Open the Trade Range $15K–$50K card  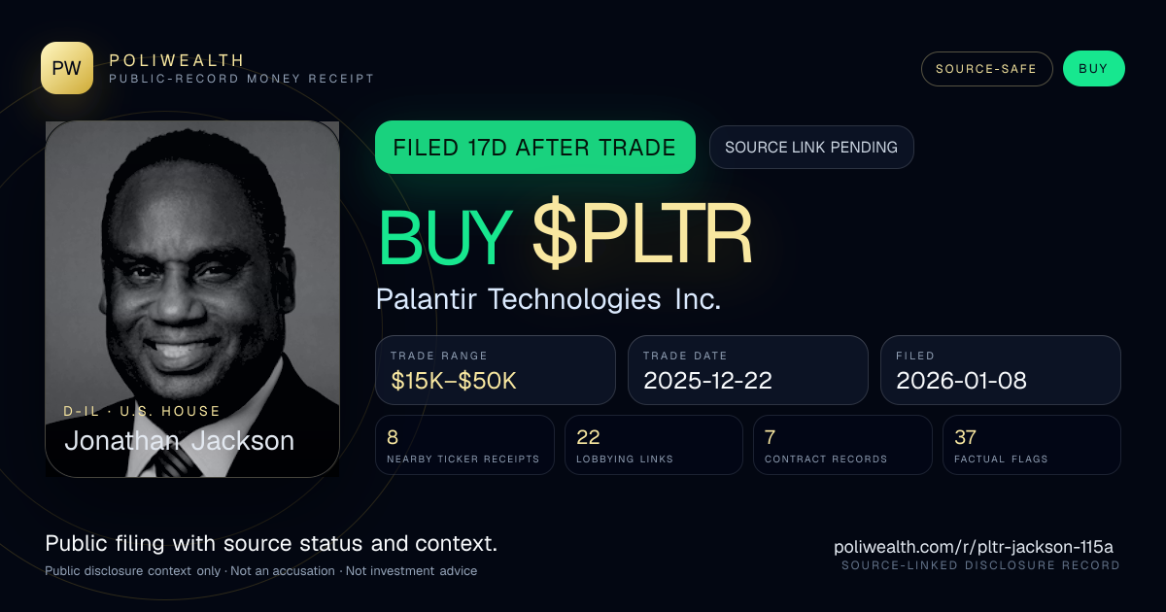click(x=496, y=370)
